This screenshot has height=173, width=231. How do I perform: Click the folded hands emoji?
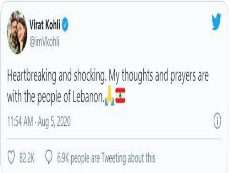(x=109, y=95)
